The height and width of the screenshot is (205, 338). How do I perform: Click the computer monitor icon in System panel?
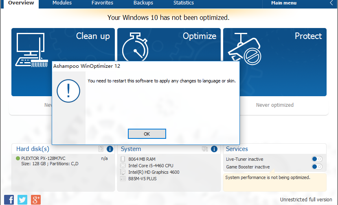pyautogui.click(x=205, y=149)
